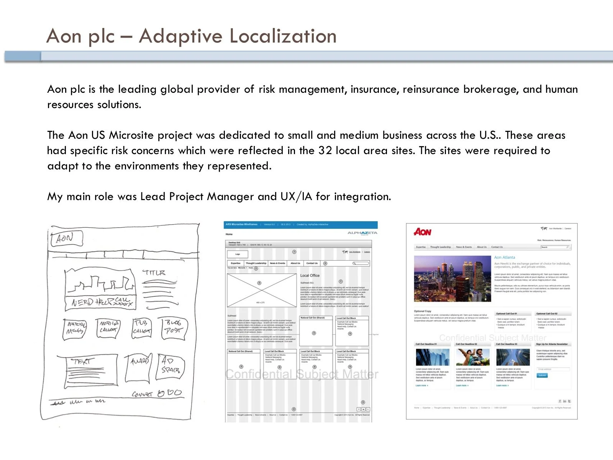Click the Facebook square icon in the wireframe
This screenshot has height=460, width=613.
(x=359, y=409)
